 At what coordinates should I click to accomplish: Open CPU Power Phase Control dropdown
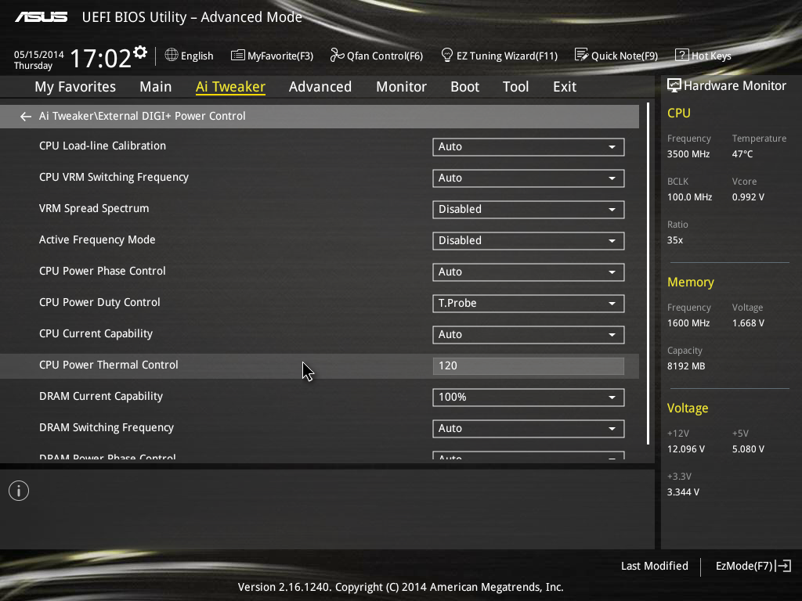(x=529, y=272)
